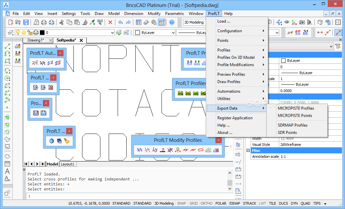Viewport: 345px width, 209px height.
Task: Click the SDR Points entry
Action: 287,133
